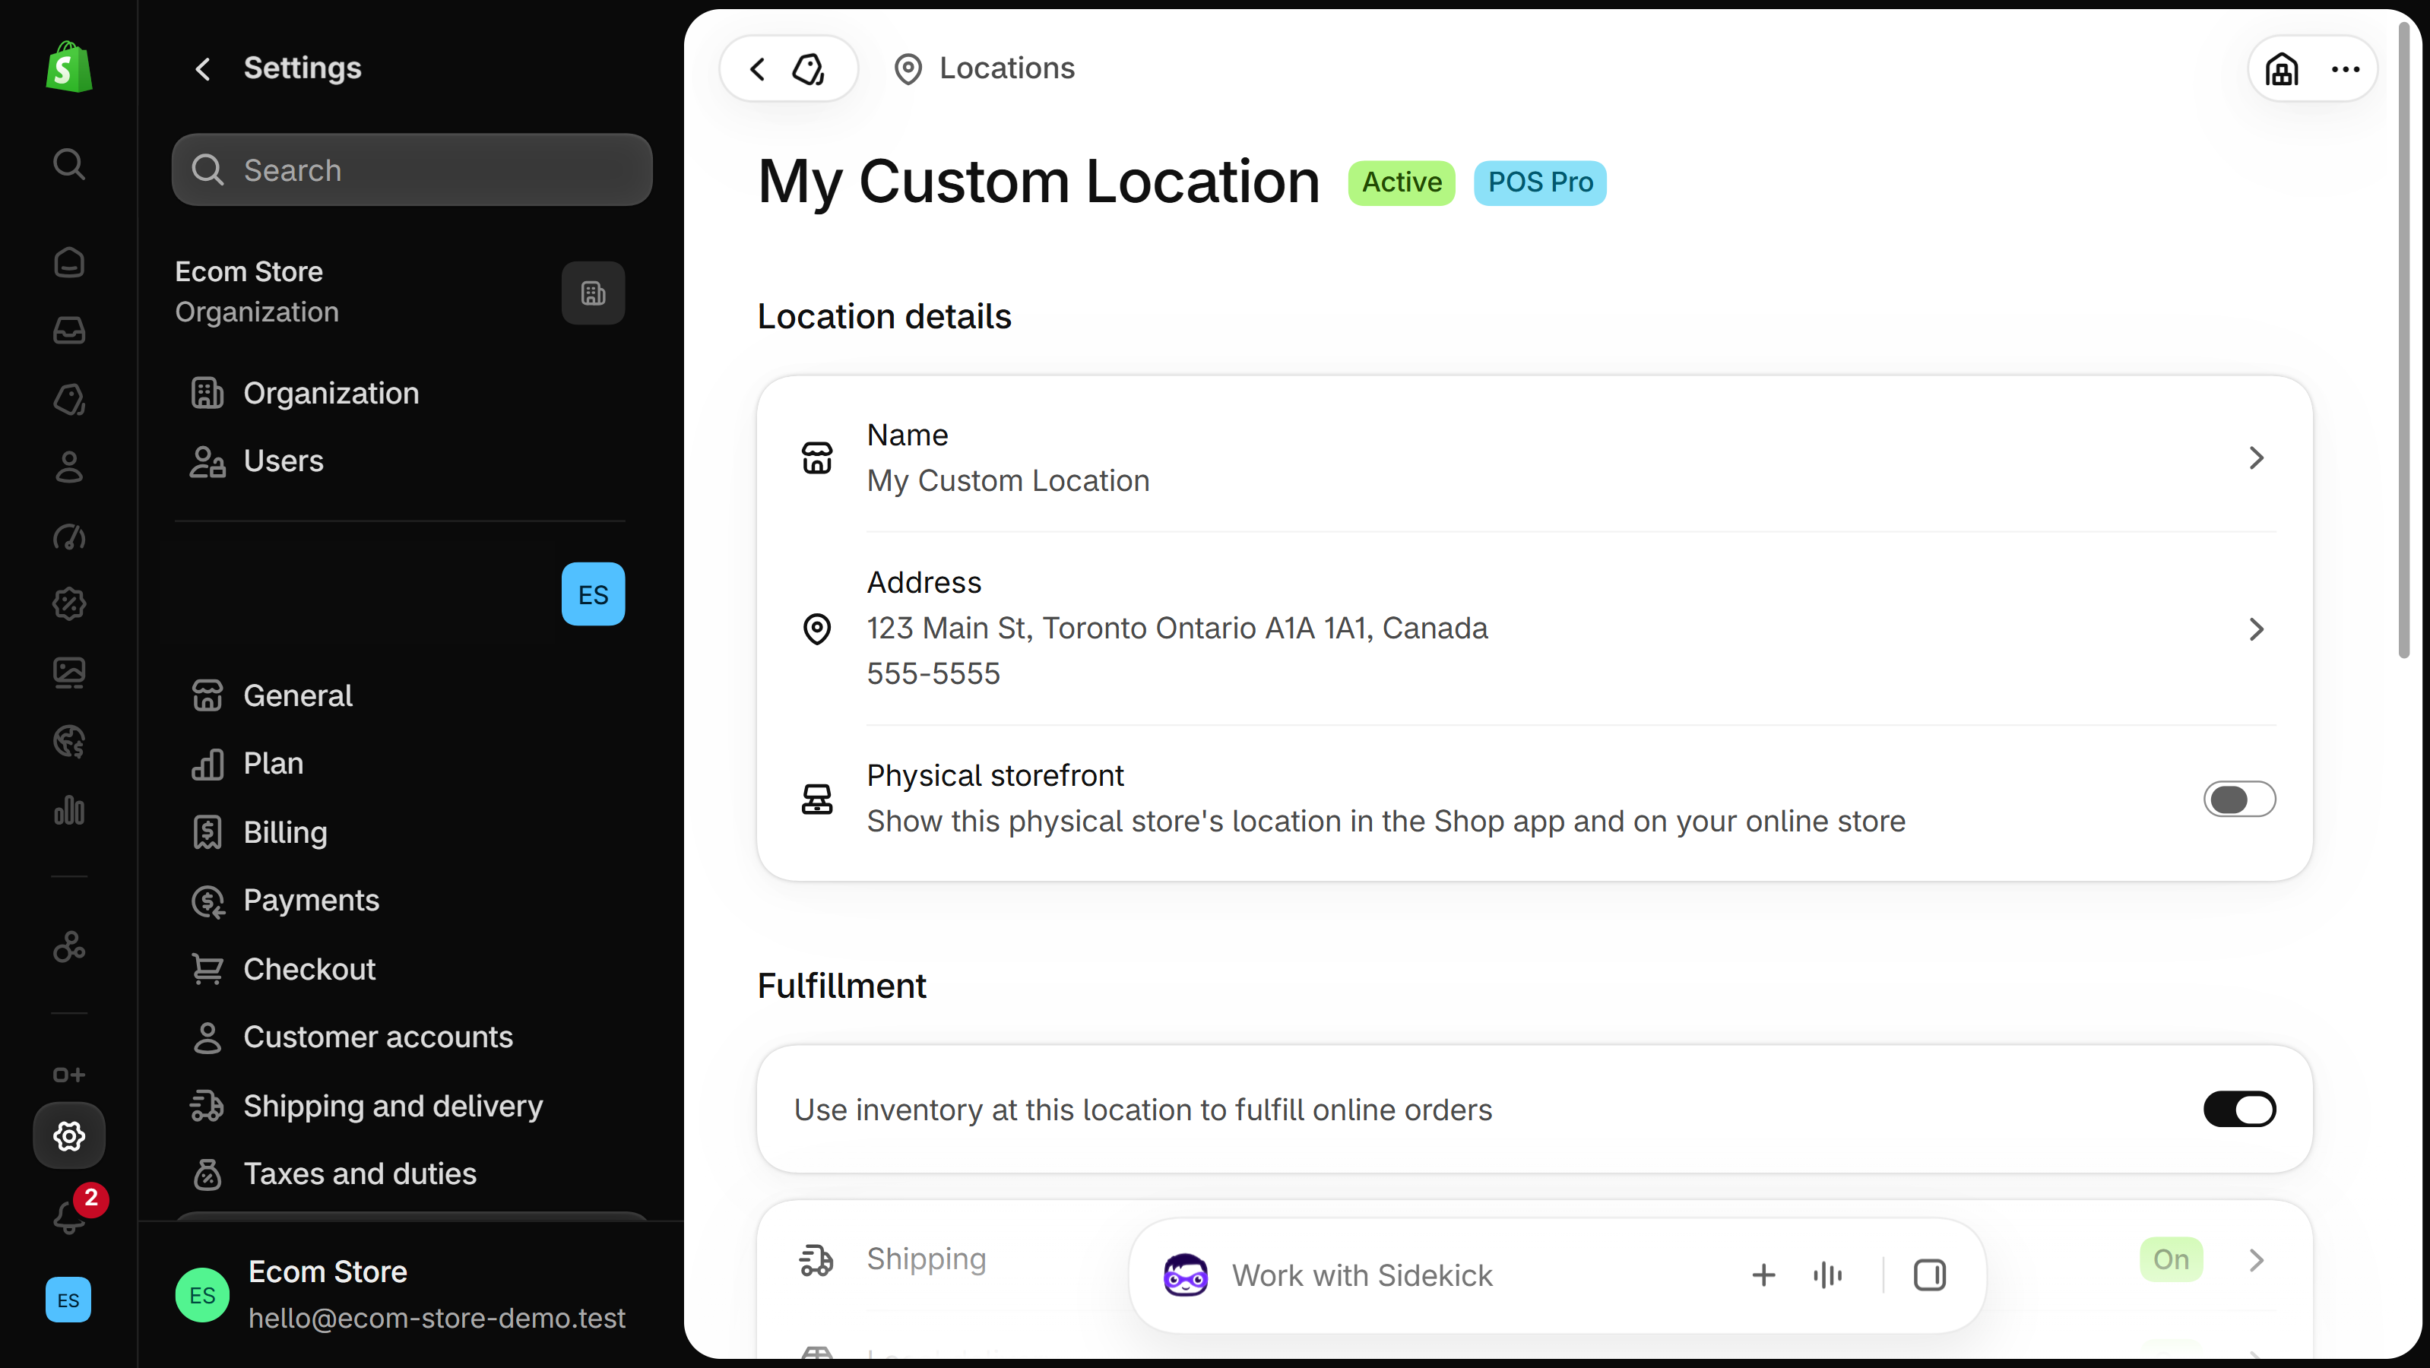Open Discounts badge icon in left rail
This screenshot has width=2430, height=1368.
(x=69, y=603)
